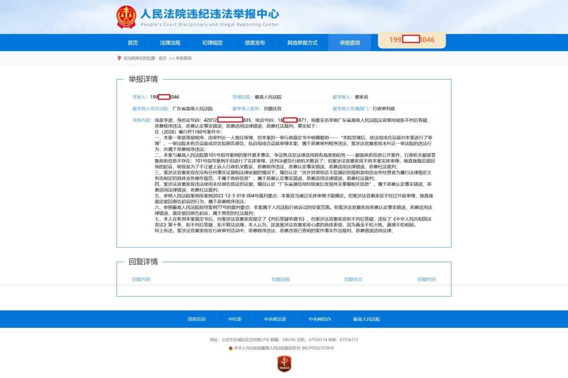568x378 pixels.
Task: Click the 首页 breadcrumb link
Action: pyautogui.click(x=162, y=58)
